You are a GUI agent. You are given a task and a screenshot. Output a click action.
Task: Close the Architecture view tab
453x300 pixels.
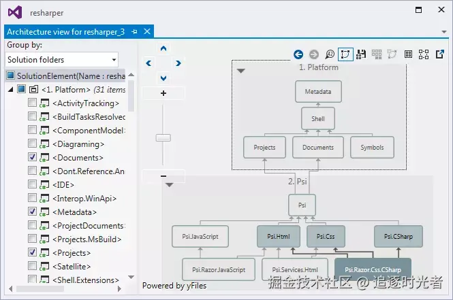tap(147, 31)
